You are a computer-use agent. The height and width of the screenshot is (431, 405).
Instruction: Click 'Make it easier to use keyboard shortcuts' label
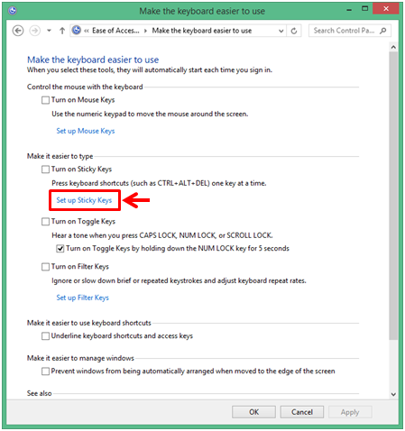(89, 323)
